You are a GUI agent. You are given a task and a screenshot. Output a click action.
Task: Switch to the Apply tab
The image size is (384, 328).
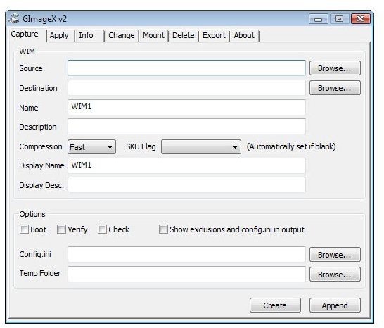59,36
